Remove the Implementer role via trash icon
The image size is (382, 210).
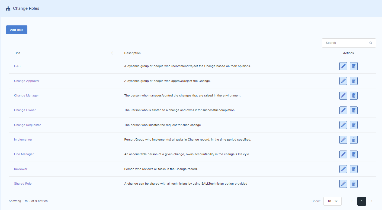pos(354,140)
